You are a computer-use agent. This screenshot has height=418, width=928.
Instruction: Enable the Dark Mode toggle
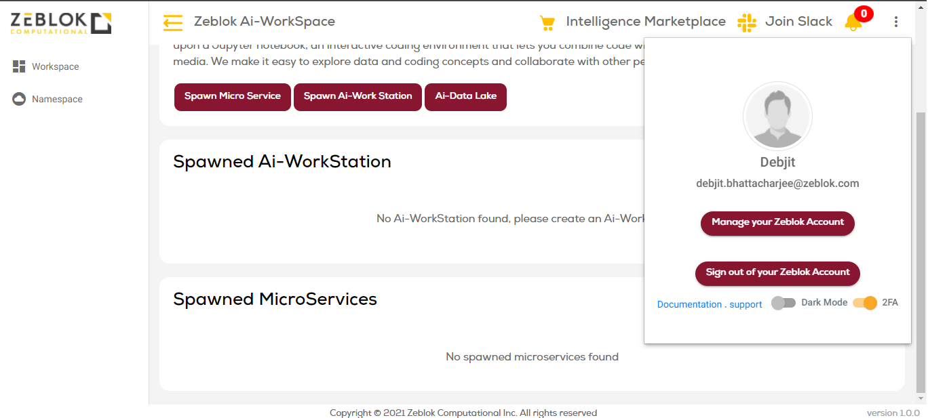click(784, 303)
